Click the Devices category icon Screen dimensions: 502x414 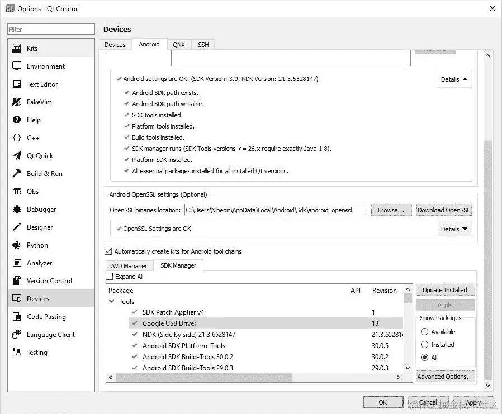(x=17, y=298)
